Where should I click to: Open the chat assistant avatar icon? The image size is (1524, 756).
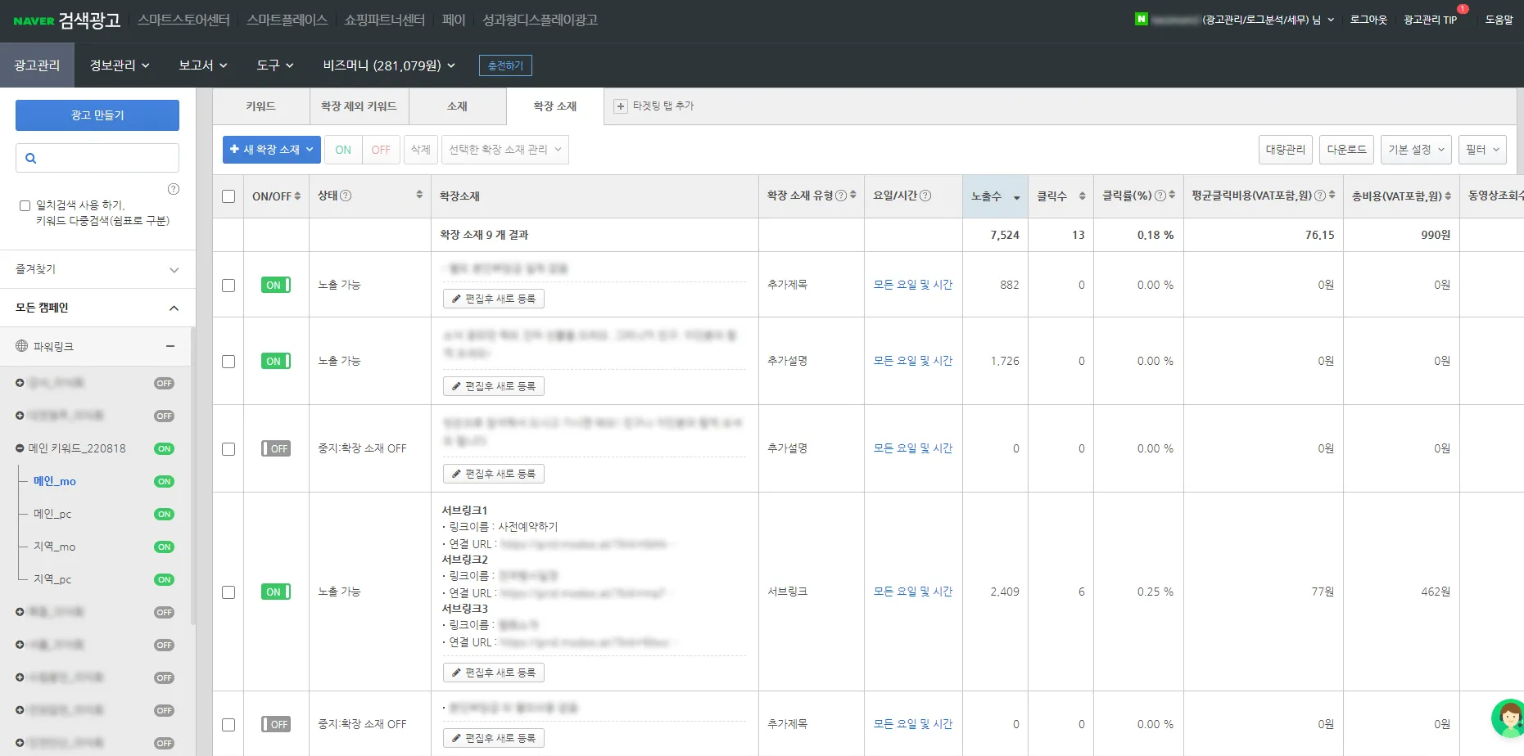click(1508, 718)
